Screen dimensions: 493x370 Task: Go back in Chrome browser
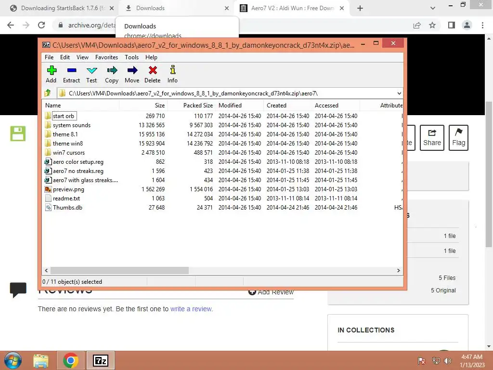11,25
